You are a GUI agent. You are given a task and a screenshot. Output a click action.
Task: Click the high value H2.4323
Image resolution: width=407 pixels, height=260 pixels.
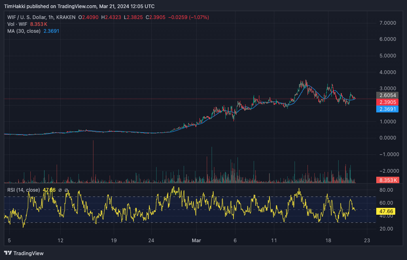coord(111,17)
